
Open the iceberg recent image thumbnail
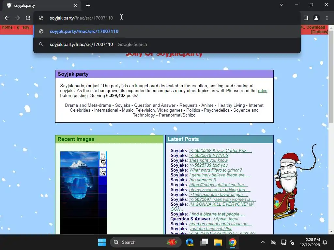(x=83, y=193)
